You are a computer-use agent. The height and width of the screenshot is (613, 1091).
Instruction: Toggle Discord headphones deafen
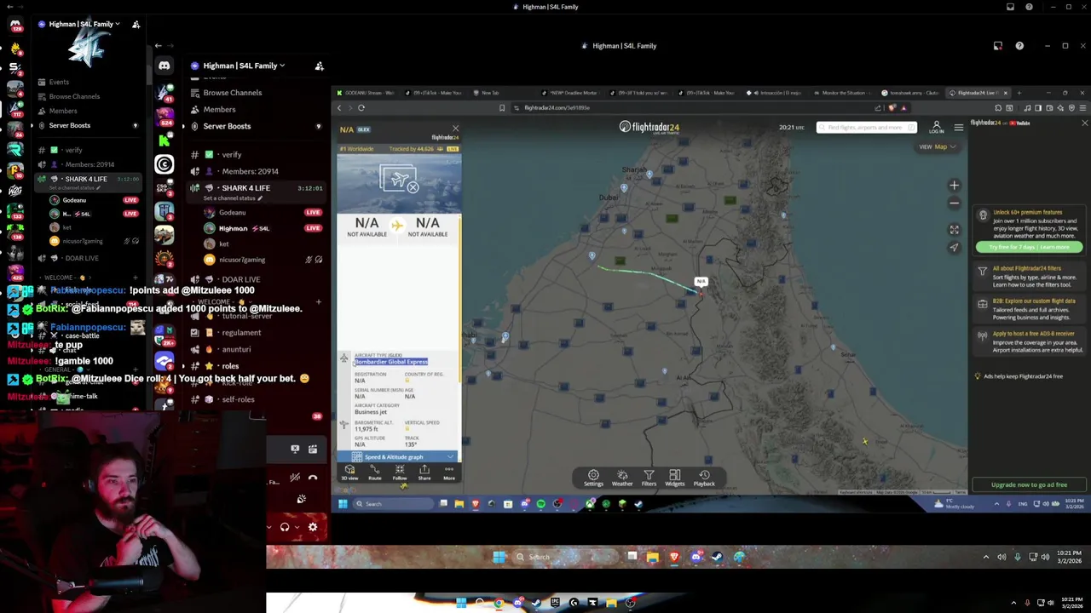[x=285, y=527]
